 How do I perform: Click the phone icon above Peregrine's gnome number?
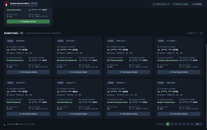[180, 58]
